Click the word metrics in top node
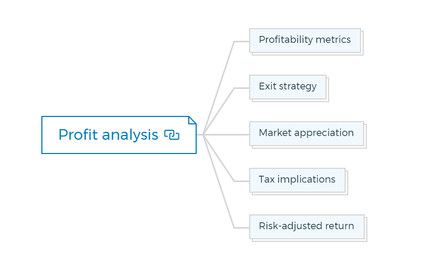The height and width of the screenshot is (271, 431). coord(333,40)
